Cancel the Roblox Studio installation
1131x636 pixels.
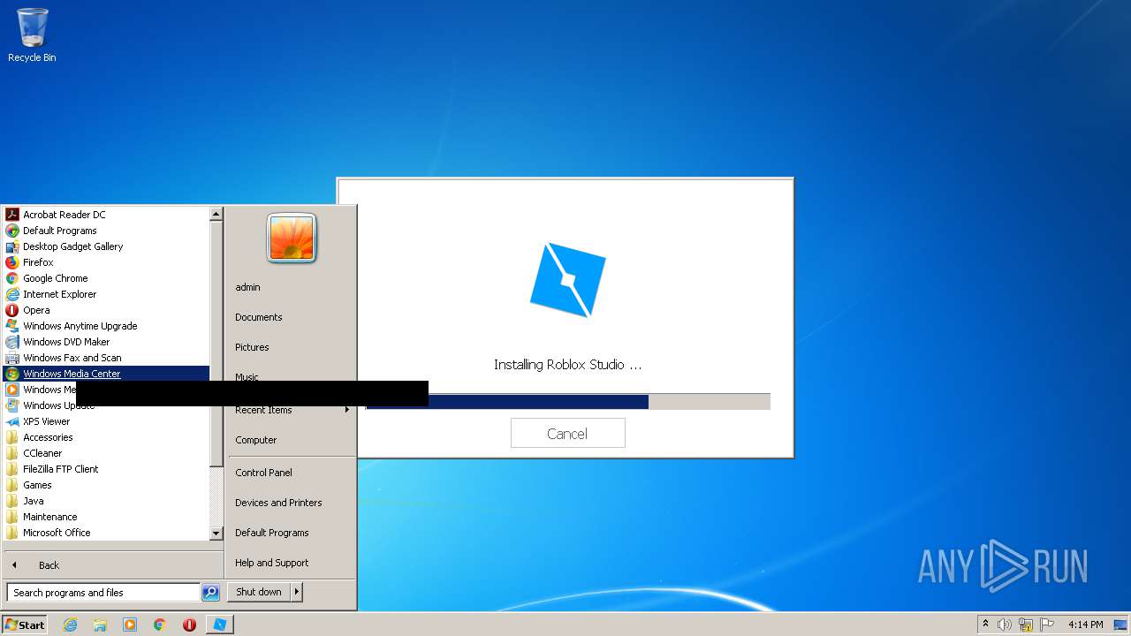pyautogui.click(x=567, y=434)
